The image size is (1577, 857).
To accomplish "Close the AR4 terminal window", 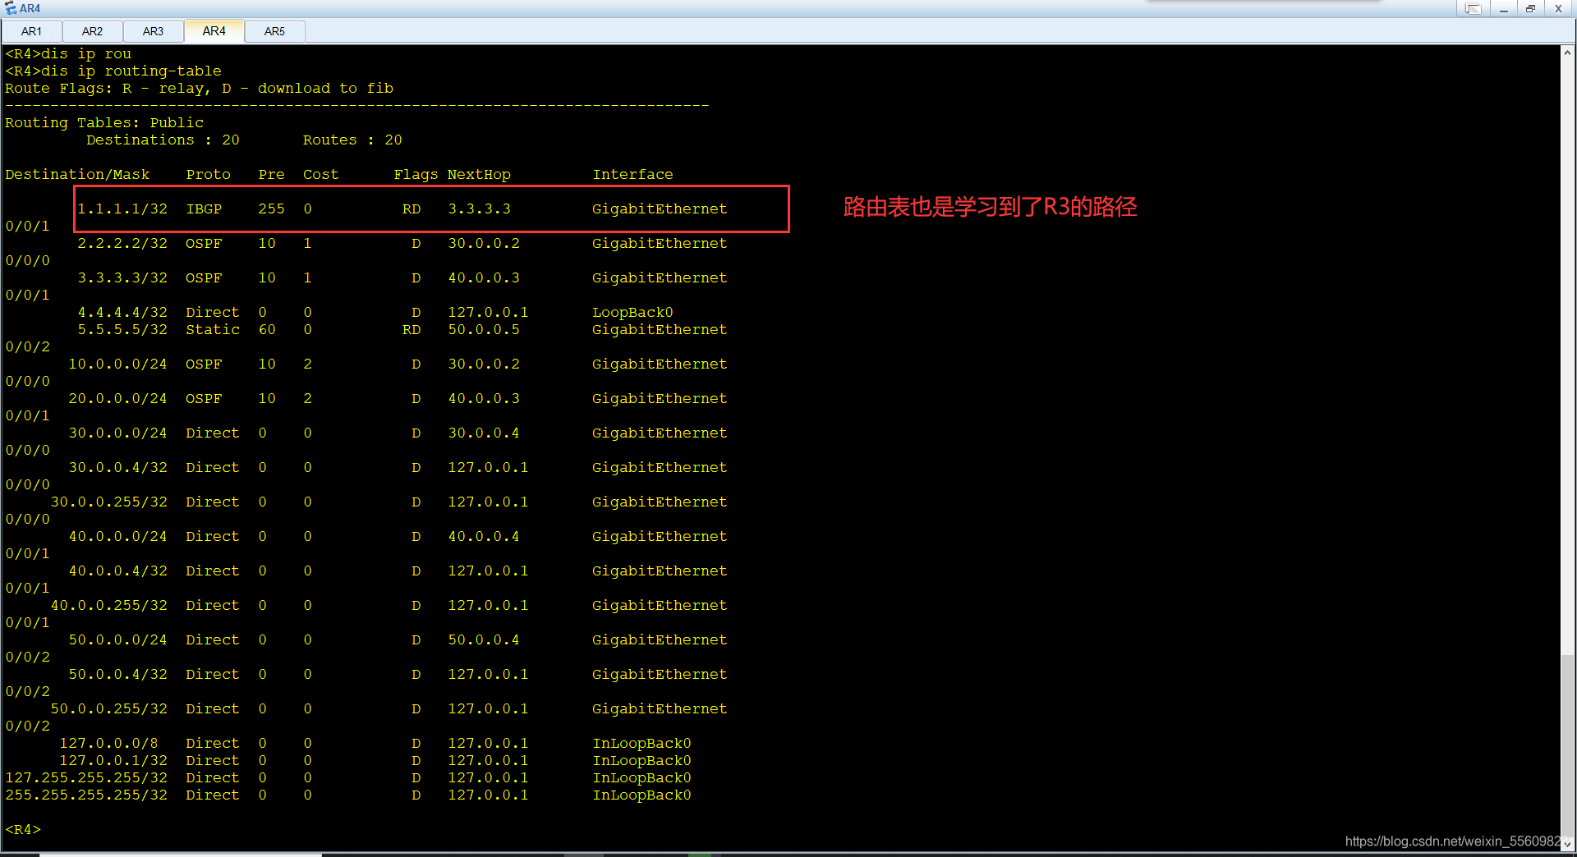I will click(1558, 8).
